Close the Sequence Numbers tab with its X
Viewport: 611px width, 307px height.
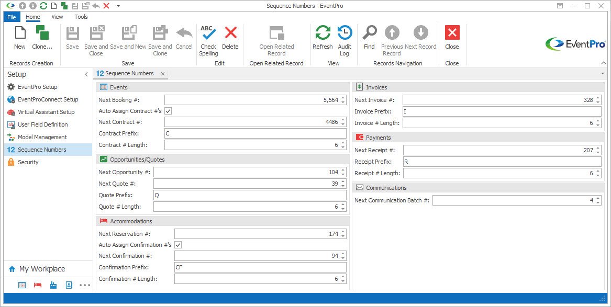(163, 74)
